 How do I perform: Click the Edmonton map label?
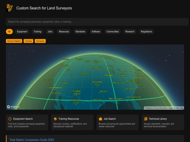point(79,59)
